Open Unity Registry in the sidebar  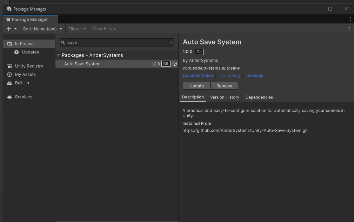(29, 66)
